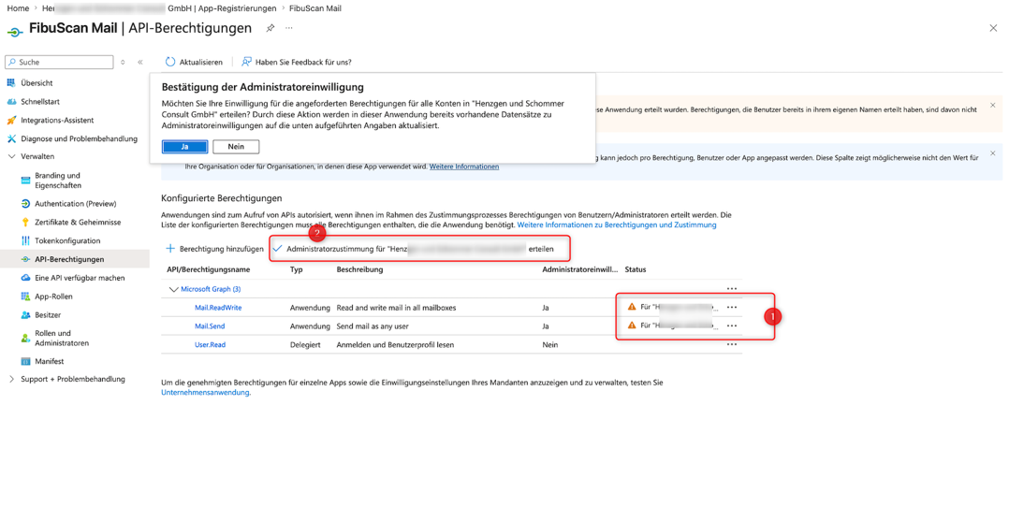Open the Unternehmensanwendung link
1009x507 pixels.
[x=205, y=393]
